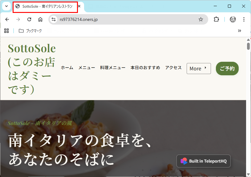The width and height of the screenshot is (251, 177).
Task: Click the ご予約 reservation button
Action: pyautogui.click(x=227, y=69)
